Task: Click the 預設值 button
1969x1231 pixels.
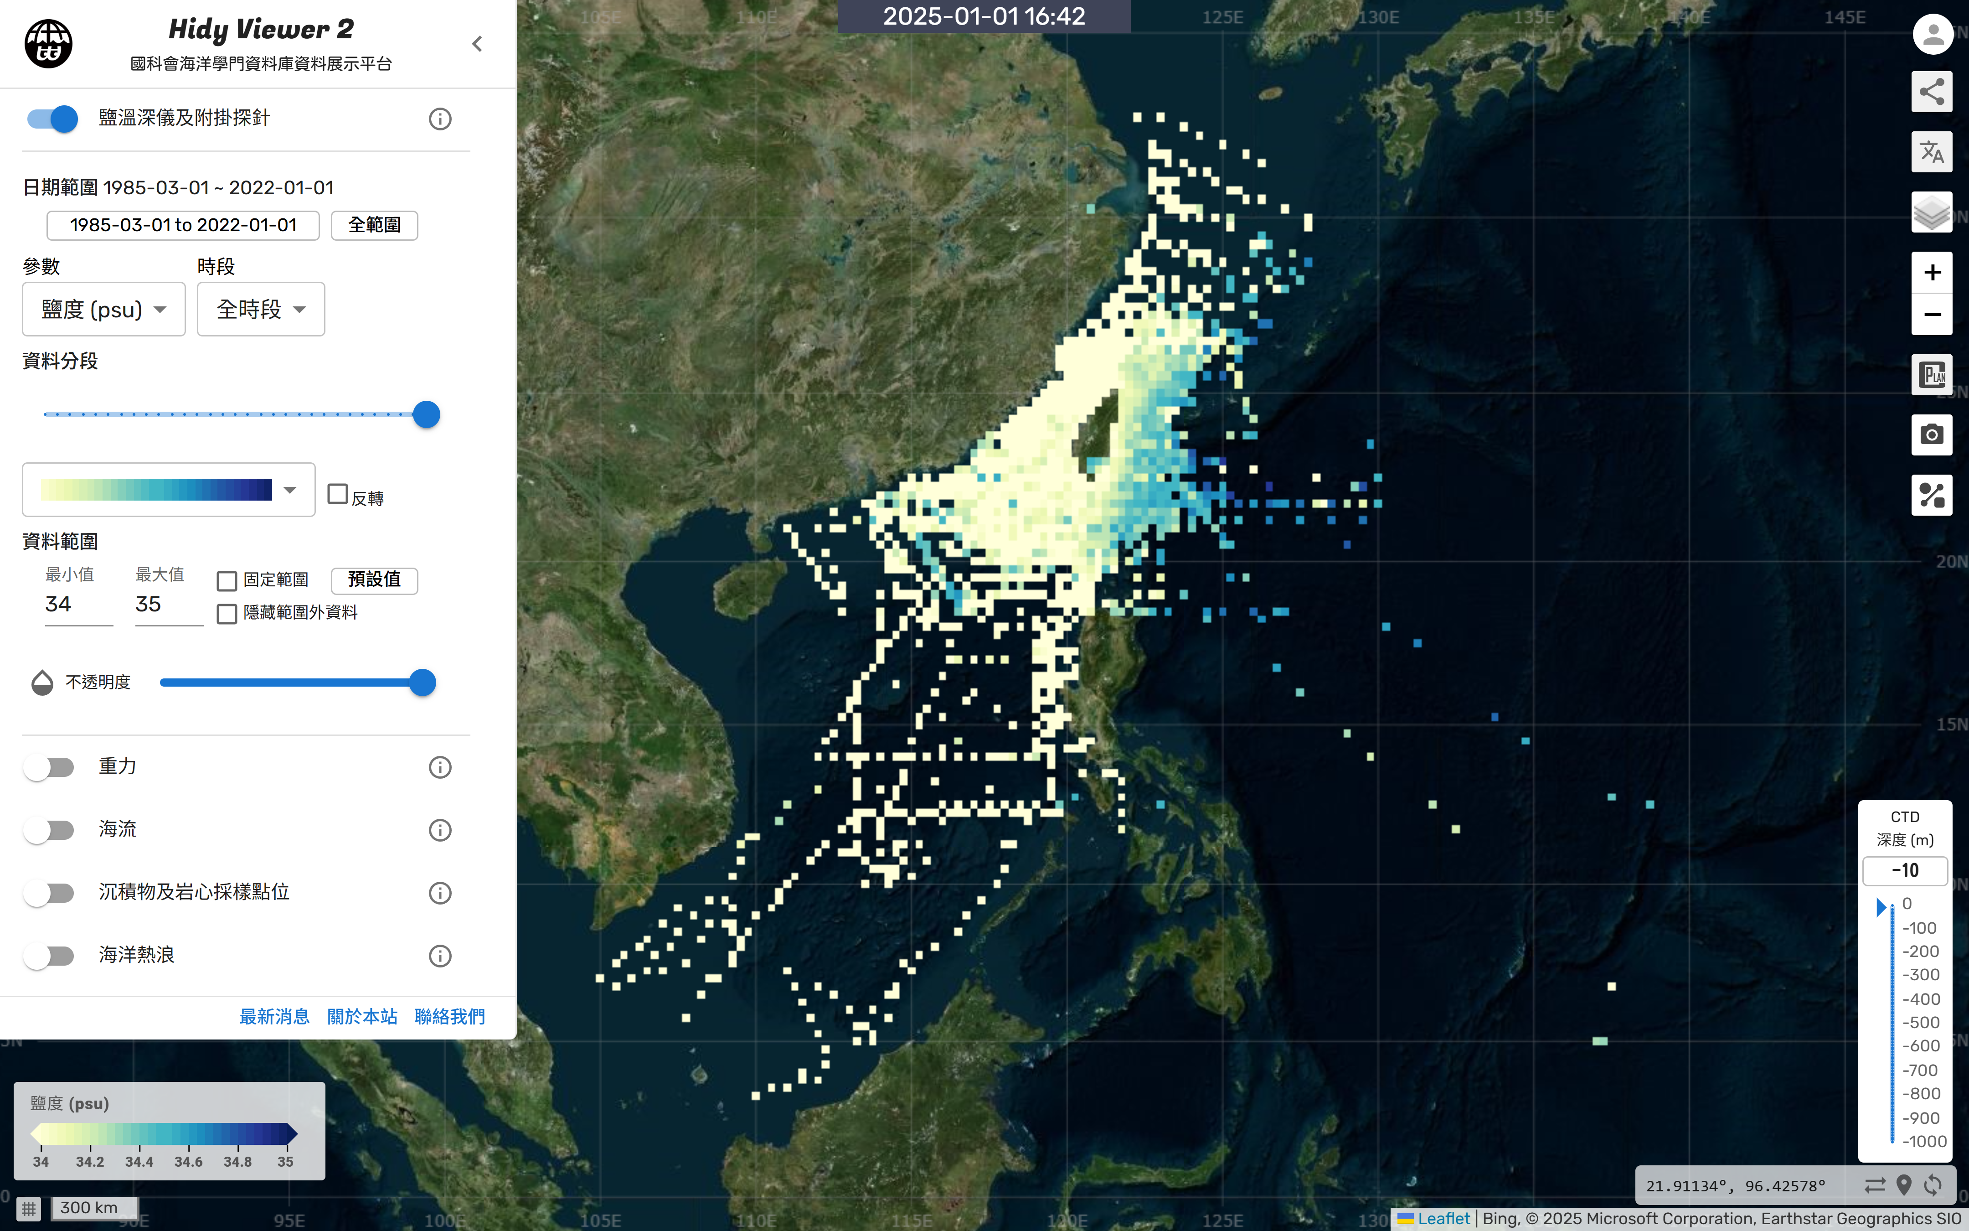Action: 374,579
